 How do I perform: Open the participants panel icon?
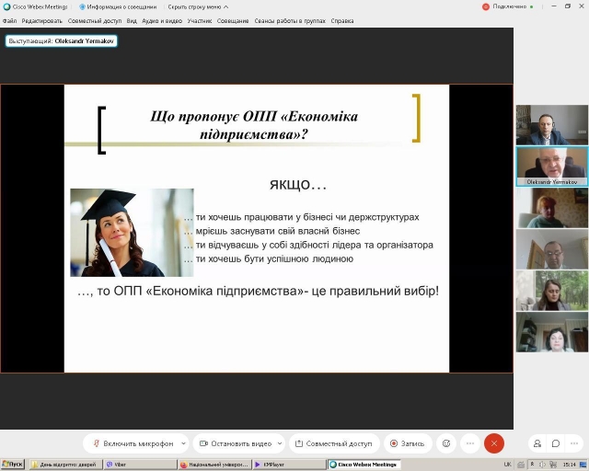coord(537,443)
